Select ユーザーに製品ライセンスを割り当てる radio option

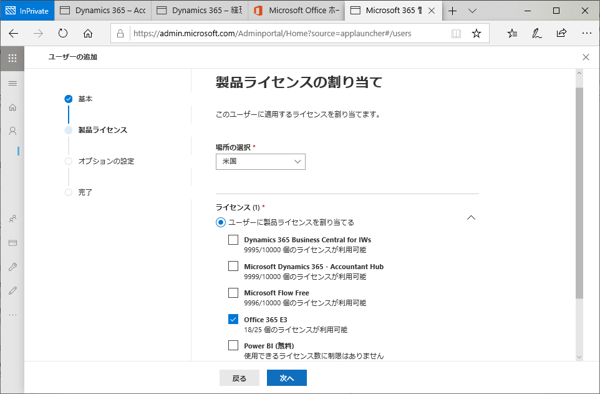click(220, 222)
